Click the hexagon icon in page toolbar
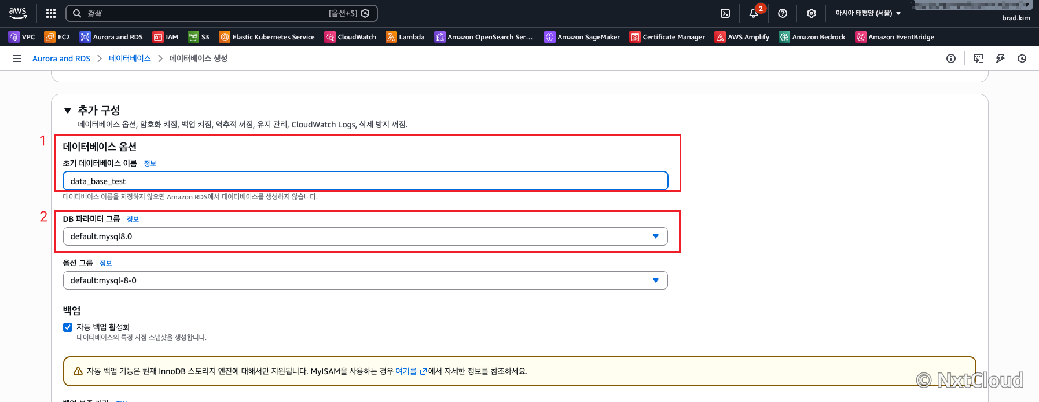Viewport: 1039px width, 402px height. [x=1022, y=59]
